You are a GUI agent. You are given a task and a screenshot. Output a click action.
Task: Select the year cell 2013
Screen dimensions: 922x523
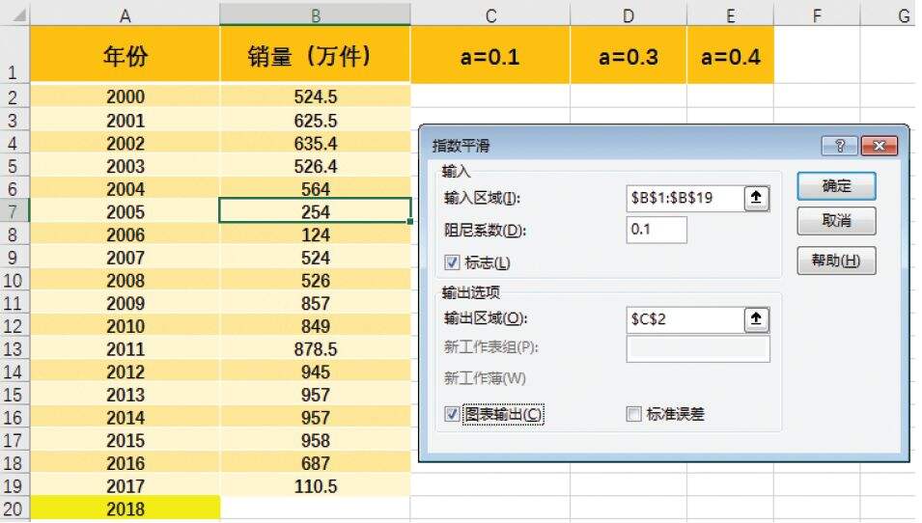pyautogui.click(x=125, y=395)
